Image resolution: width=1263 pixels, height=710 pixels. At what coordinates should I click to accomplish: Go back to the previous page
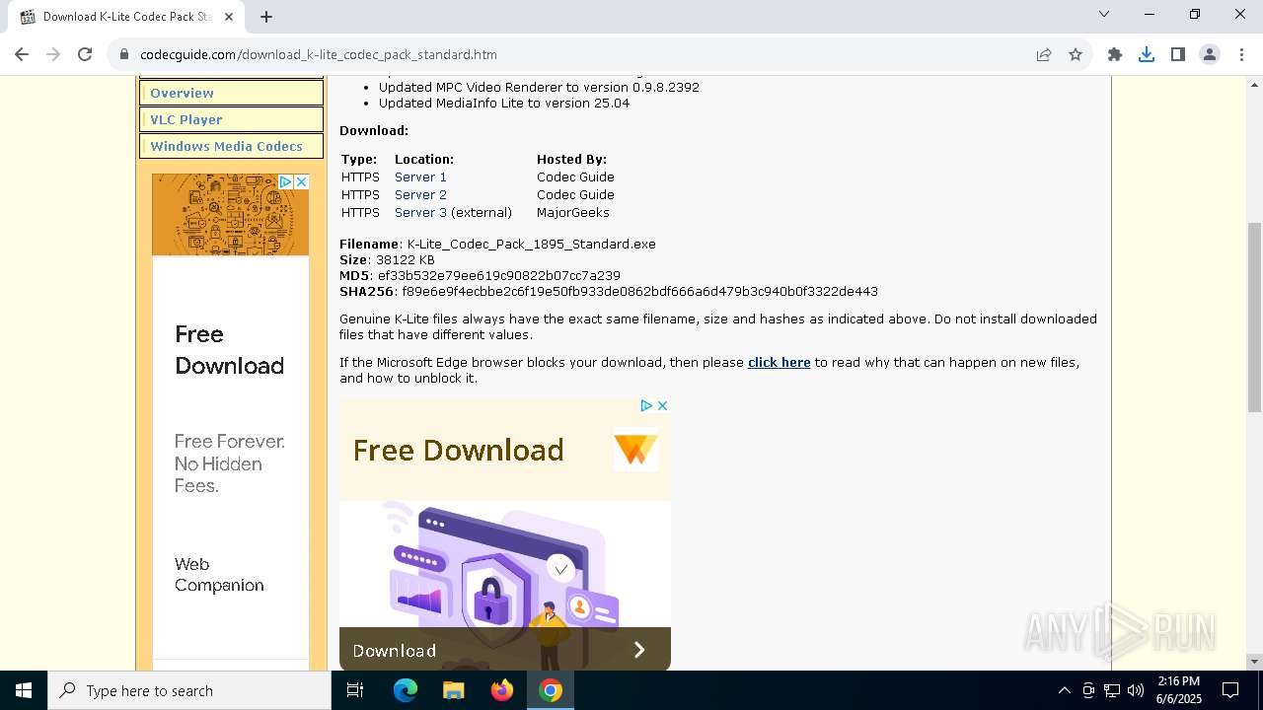[x=22, y=54]
